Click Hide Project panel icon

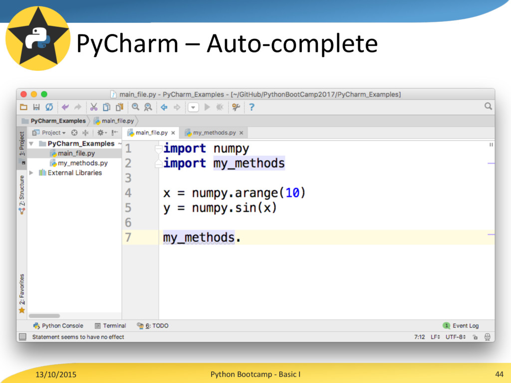click(114, 133)
